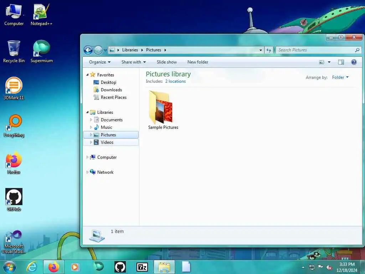
Task: Select the Recycle Bin desktop icon
Action: (14, 51)
